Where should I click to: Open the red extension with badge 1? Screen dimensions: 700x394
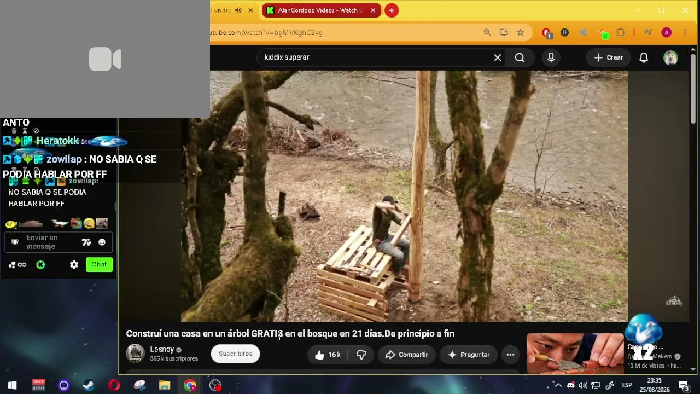click(x=546, y=33)
